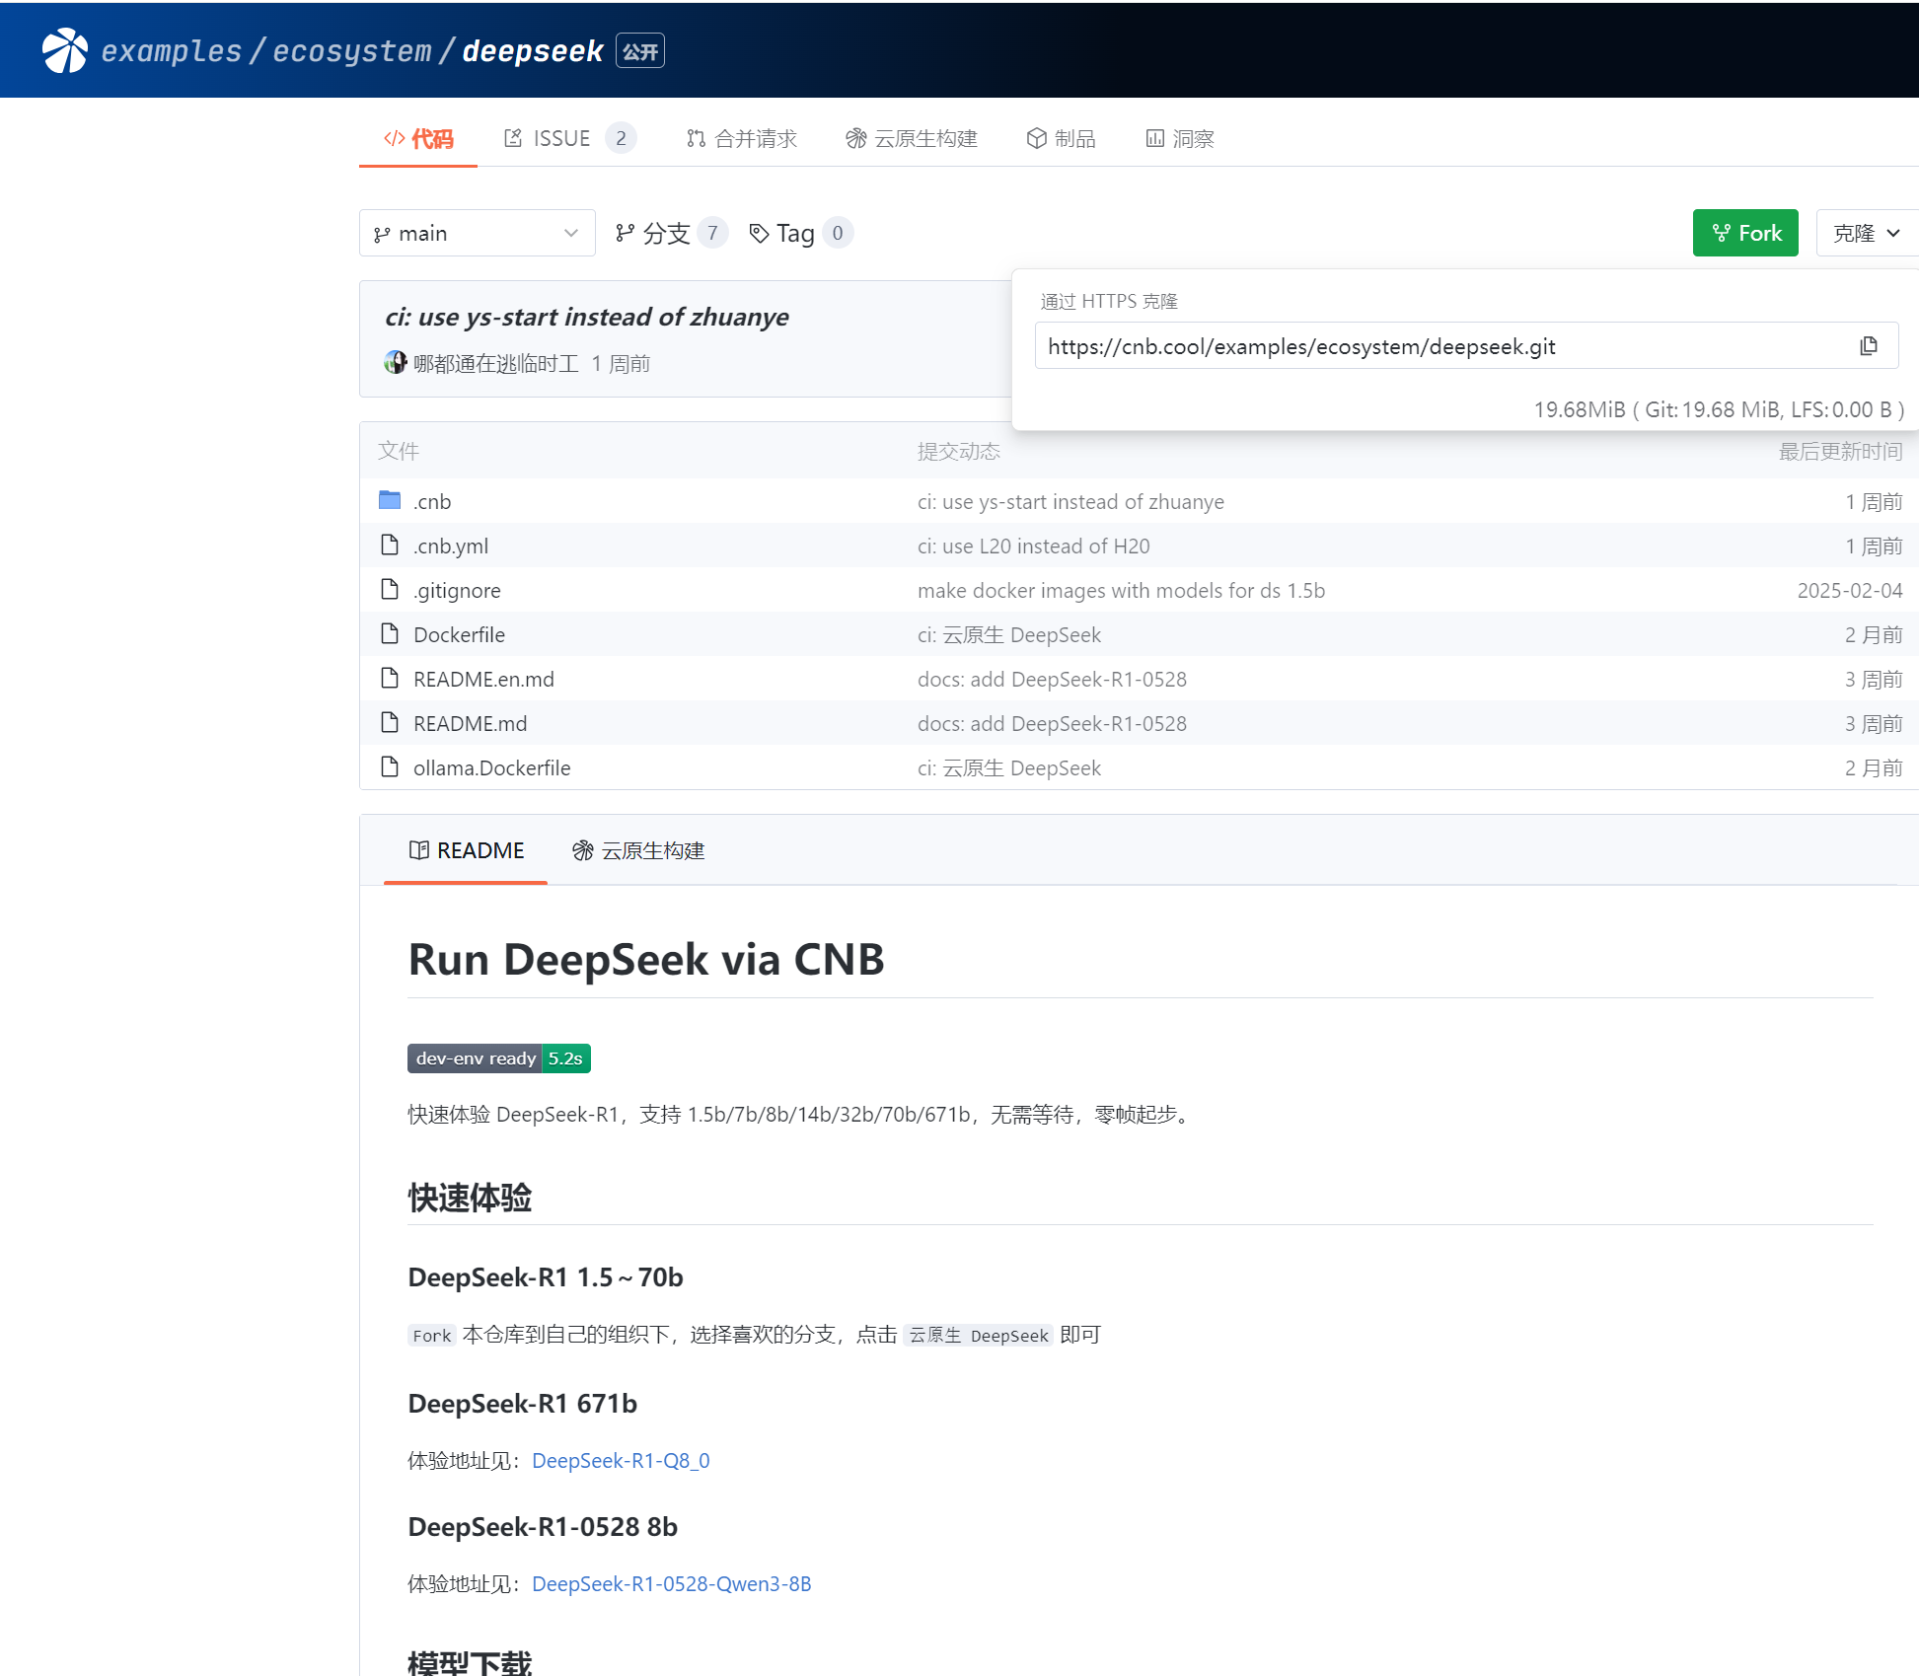The image size is (1919, 1676).
Task: Go to the ecosystem breadcrumb
Action: (x=351, y=50)
